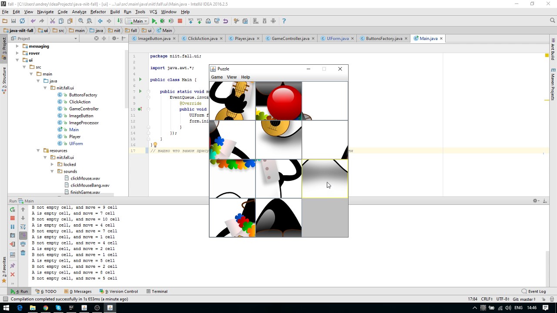The width and height of the screenshot is (557, 313).
Task: Toggle soft-wrap in the Run console
Action: coord(23,227)
